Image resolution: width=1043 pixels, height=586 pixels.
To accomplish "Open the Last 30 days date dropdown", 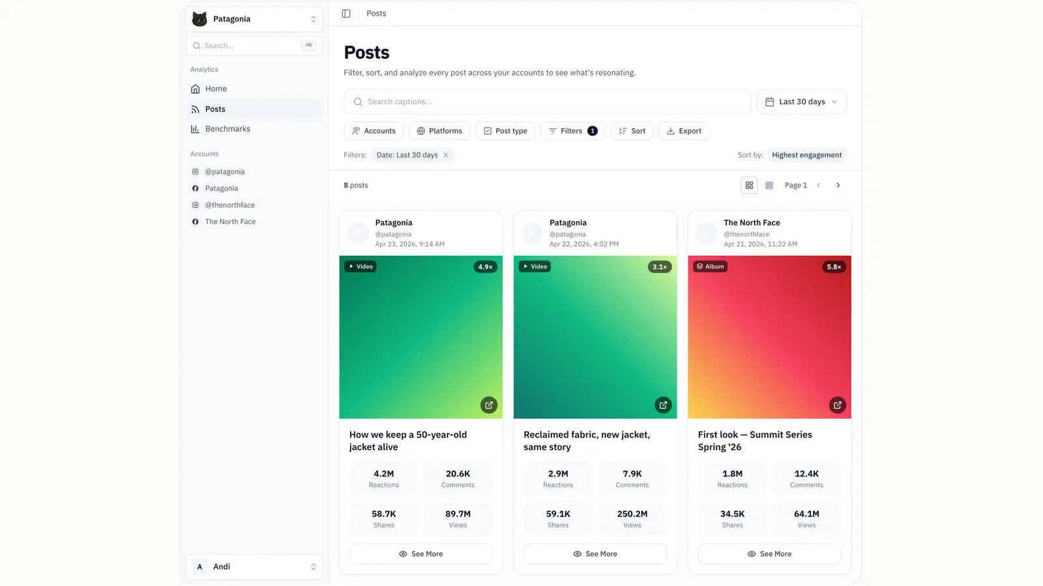I will (801, 102).
